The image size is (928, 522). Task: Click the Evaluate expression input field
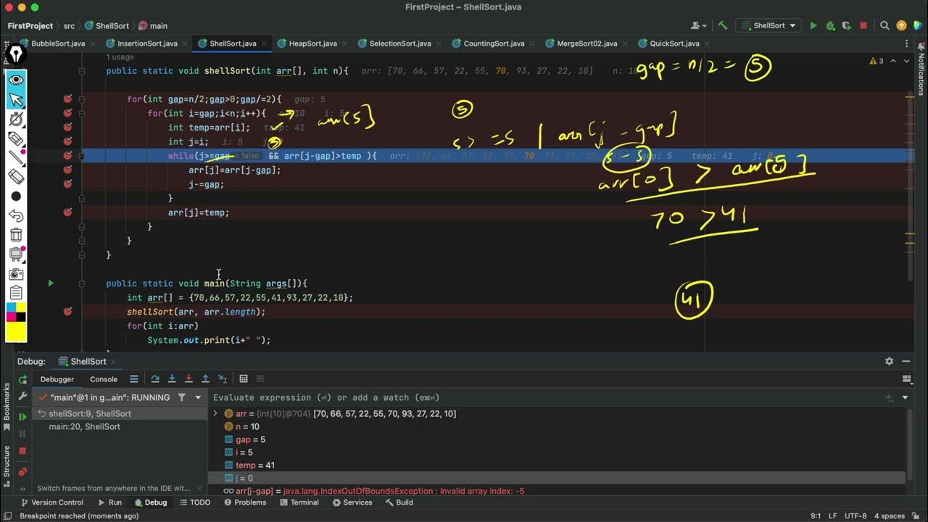click(544, 397)
